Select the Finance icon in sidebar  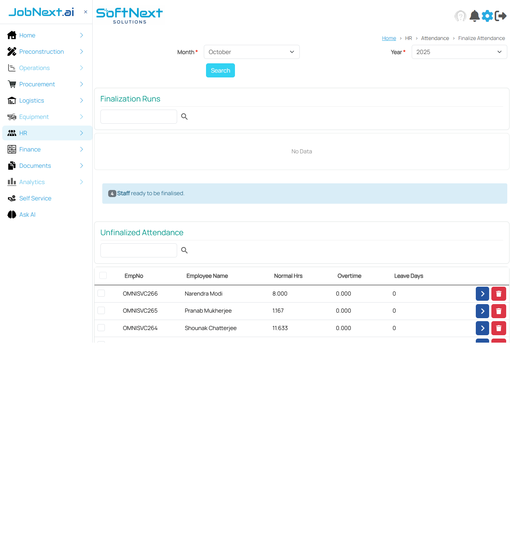[11, 149]
